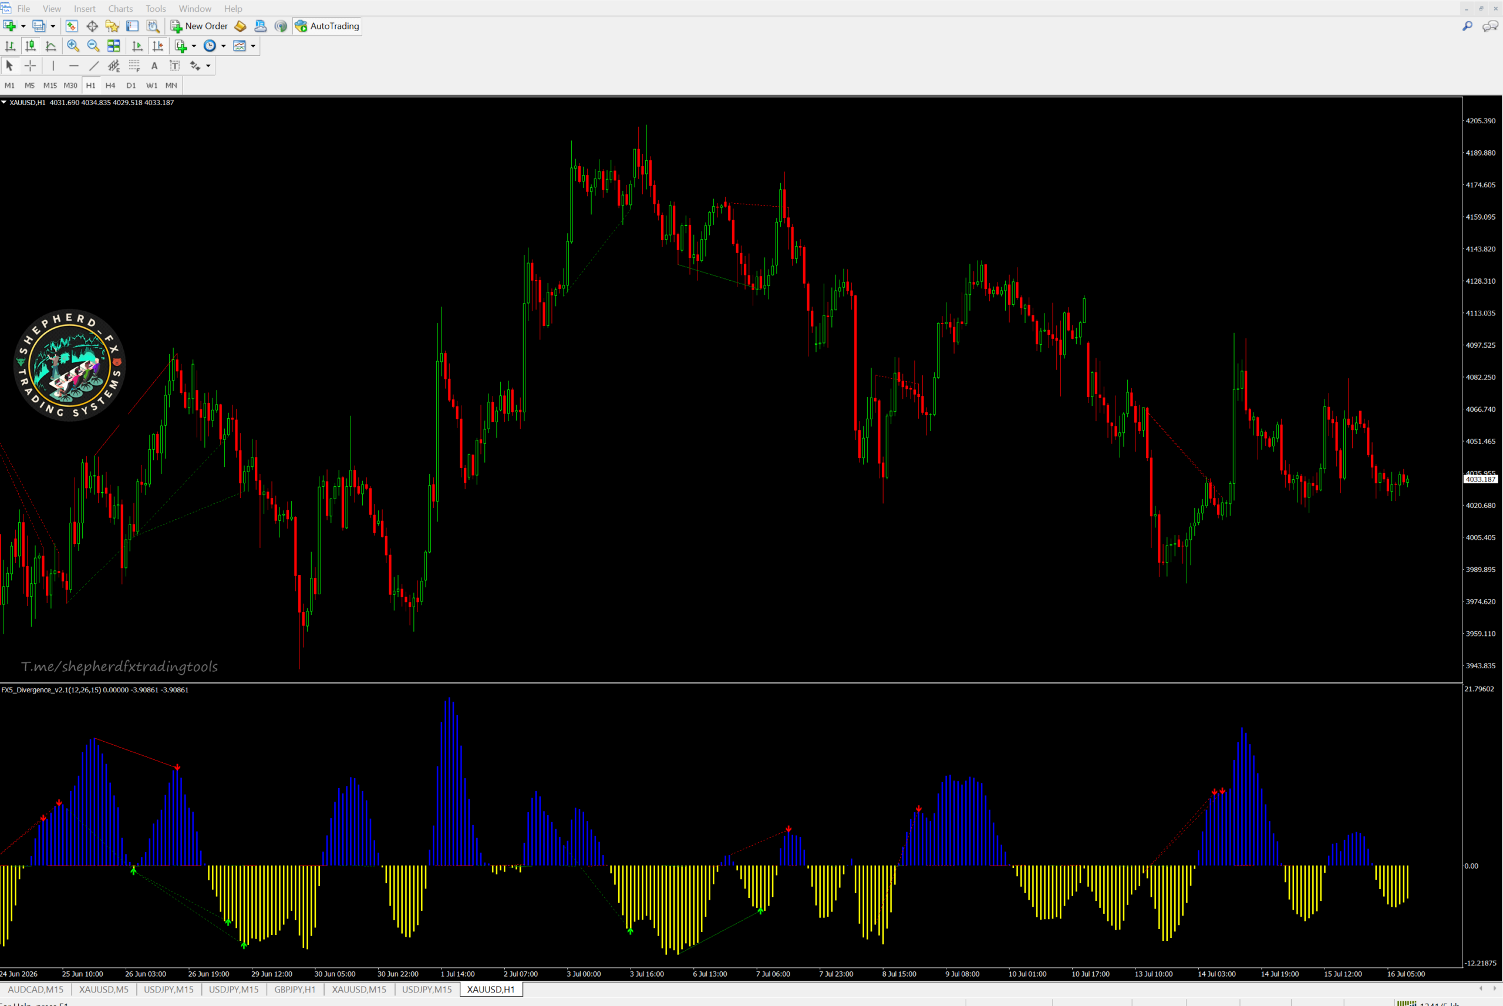This screenshot has width=1503, height=1006.
Task: Open the Terminal panel icon
Action: coord(132,26)
